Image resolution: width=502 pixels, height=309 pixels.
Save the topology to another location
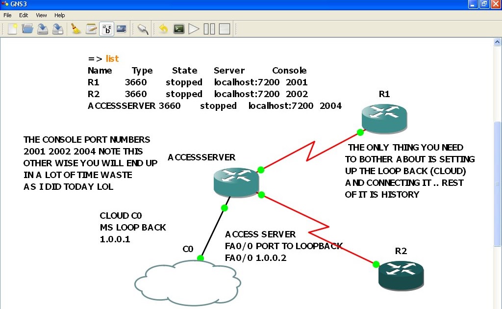pos(58,28)
